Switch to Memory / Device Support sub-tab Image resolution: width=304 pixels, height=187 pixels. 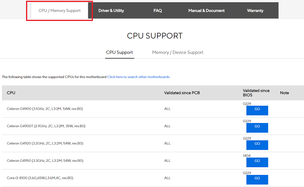(x=178, y=52)
